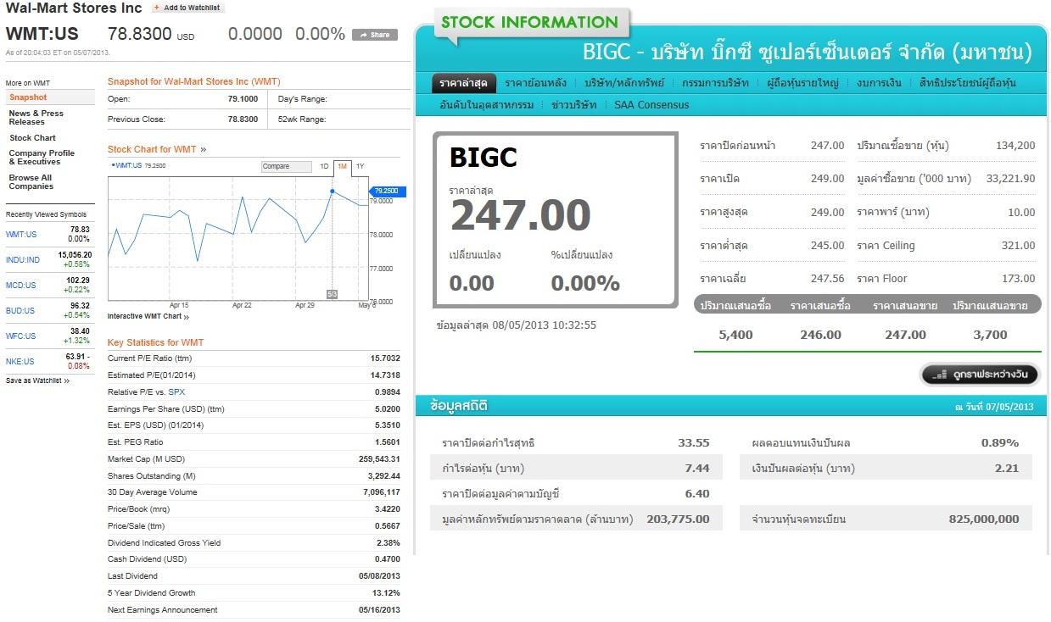The image size is (1051, 622).
Task: Click Save as Watchlist link
Action: click(x=37, y=381)
